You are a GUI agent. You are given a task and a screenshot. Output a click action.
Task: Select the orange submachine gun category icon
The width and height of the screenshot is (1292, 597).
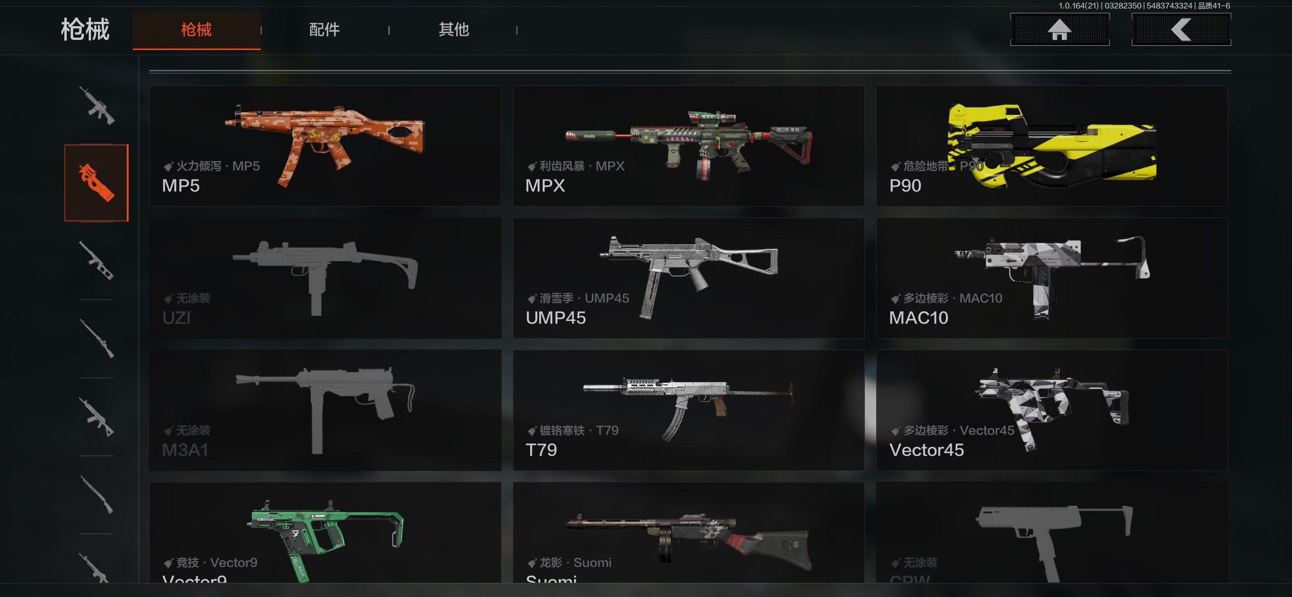(96, 183)
